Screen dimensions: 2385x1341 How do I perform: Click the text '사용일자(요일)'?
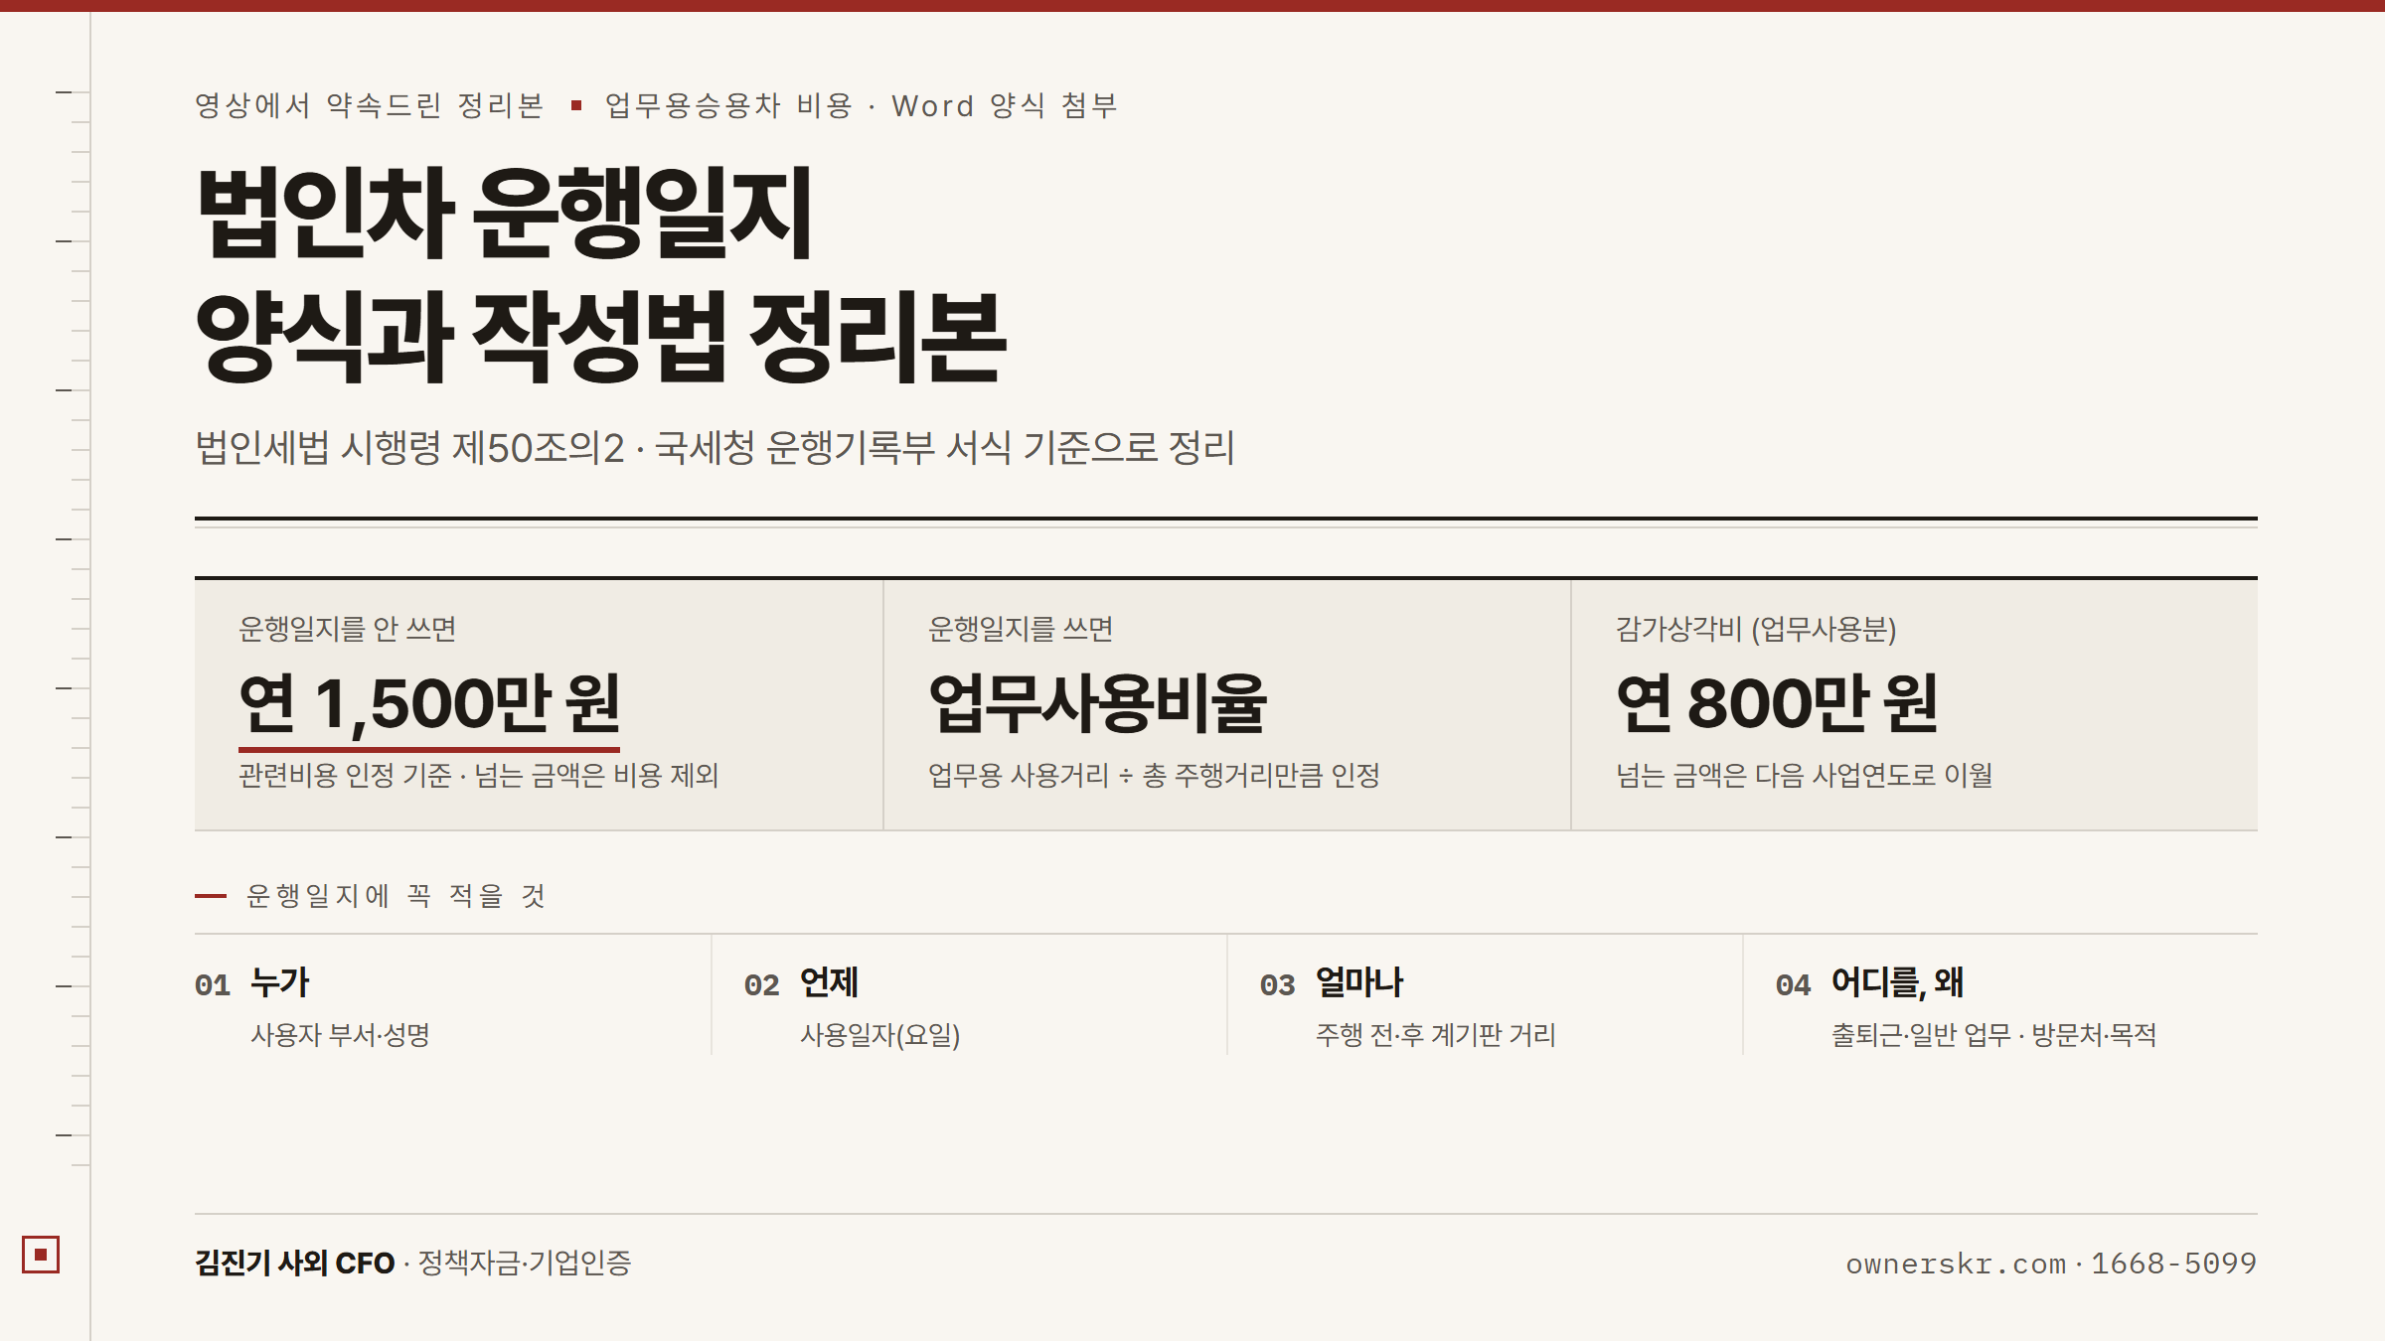pos(880,1035)
